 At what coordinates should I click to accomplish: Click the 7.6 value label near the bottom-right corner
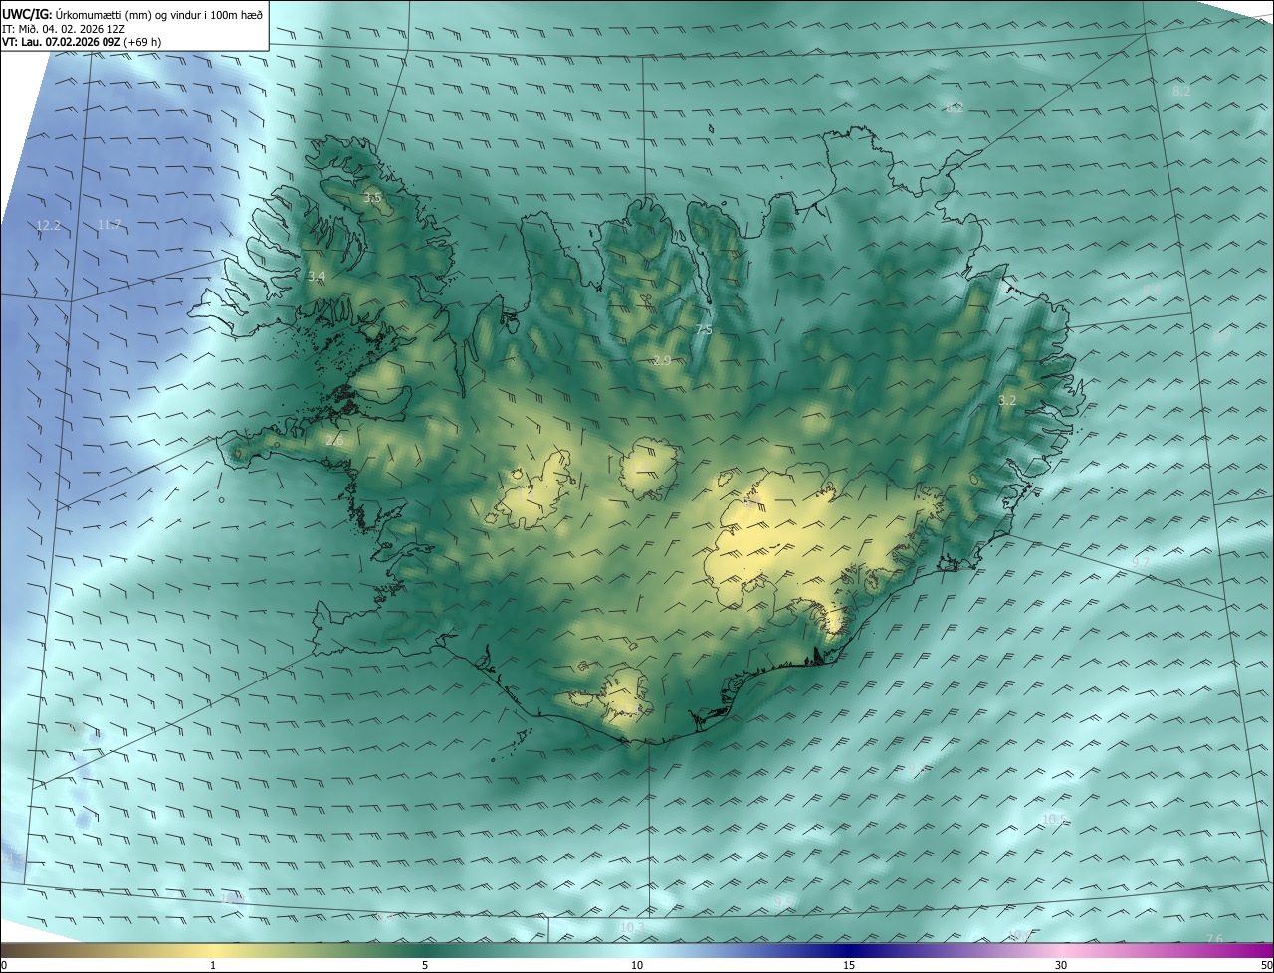[1214, 938]
